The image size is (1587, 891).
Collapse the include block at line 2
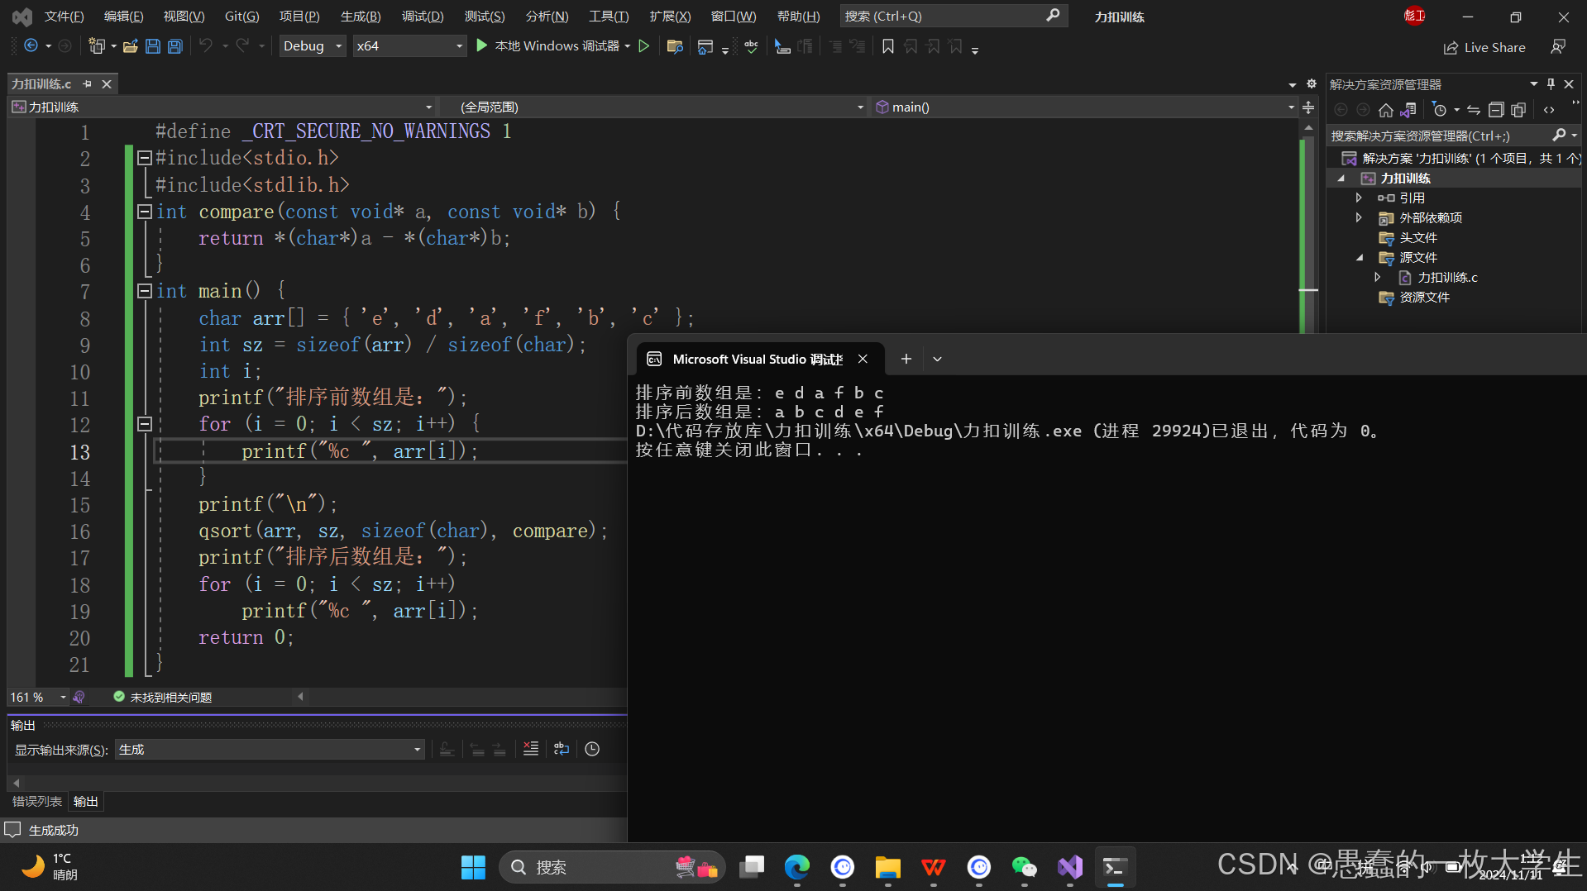[144, 158]
